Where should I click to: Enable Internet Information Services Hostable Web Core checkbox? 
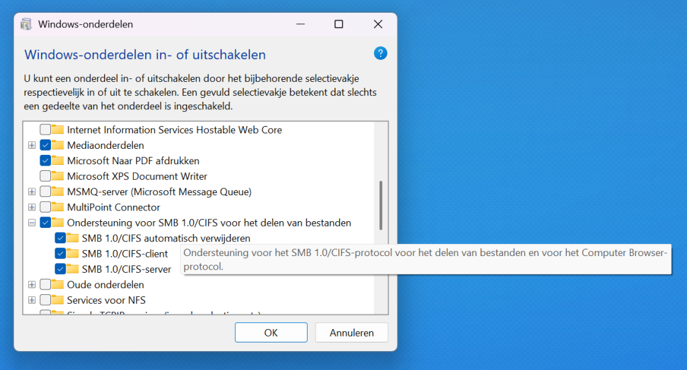pyautogui.click(x=45, y=130)
